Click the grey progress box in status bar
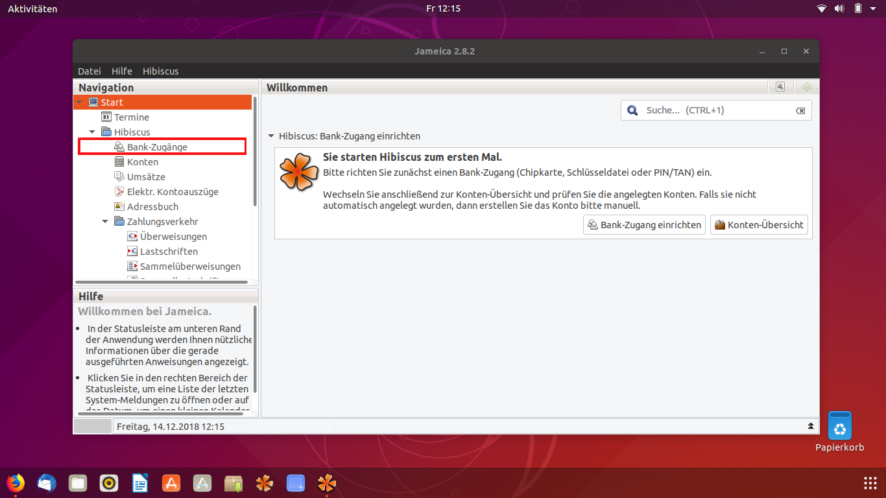Screen dimensions: 886x498 tap(93, 426)
